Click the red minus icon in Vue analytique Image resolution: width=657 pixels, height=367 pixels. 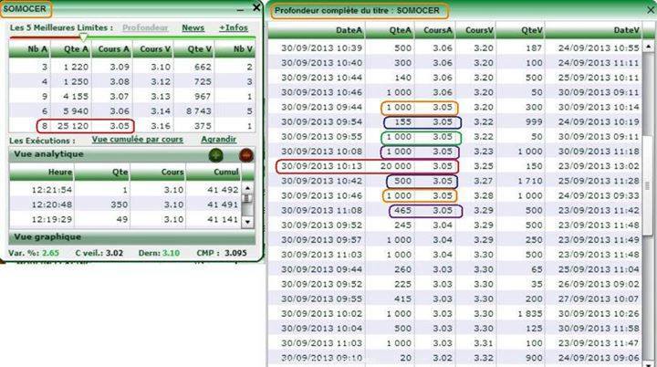(x=246, y=155)
